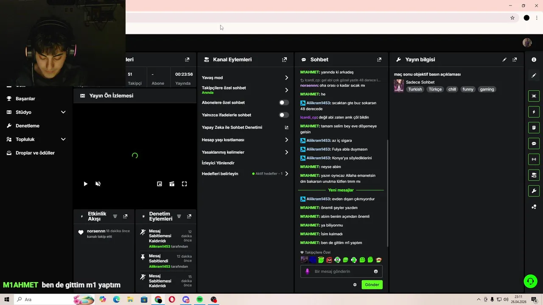Screen dimensions: 543x305
Task: Click the Gönder send button
Action: pyautogui.click(x=372, y=285)
